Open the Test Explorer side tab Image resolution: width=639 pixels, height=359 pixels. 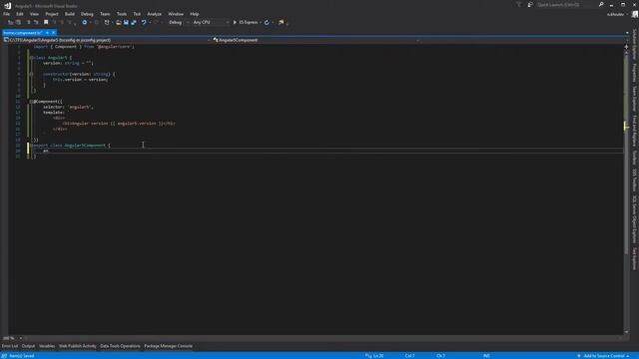pyautogui.click(x=635, y=258)
